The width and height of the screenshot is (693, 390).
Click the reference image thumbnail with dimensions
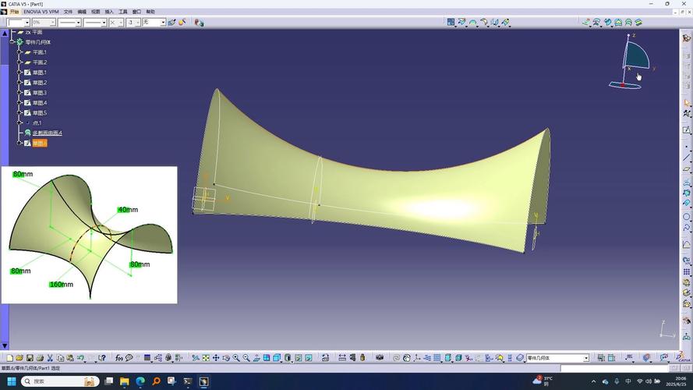(90, 235)
